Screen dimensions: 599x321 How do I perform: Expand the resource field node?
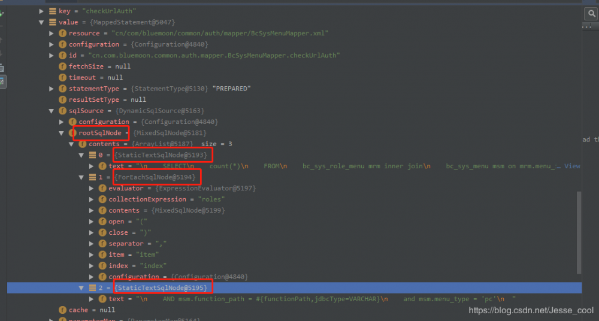(52, 34)
